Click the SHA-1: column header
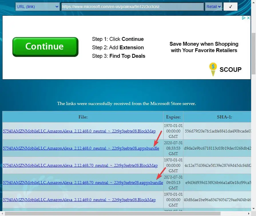This screenshot has height=216, width=256. point(224,117)
